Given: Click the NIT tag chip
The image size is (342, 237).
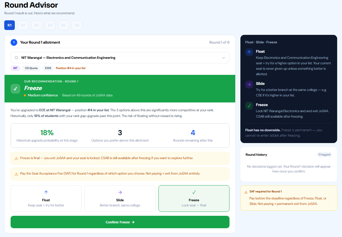Looking at the screenshot, I should pos(15,68).
